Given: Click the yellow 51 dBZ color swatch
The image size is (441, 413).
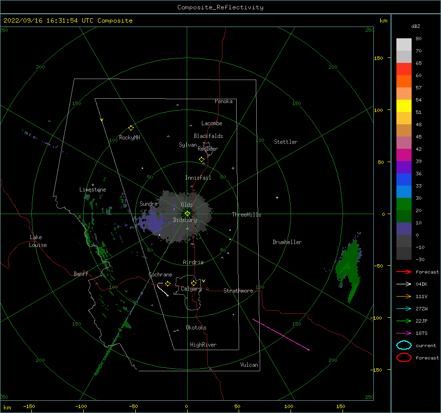Looking at the screenshot, I should pyautogui.click(x=404, y=106).
